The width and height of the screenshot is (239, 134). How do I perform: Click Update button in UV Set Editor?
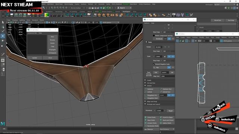tap(35, 58)
